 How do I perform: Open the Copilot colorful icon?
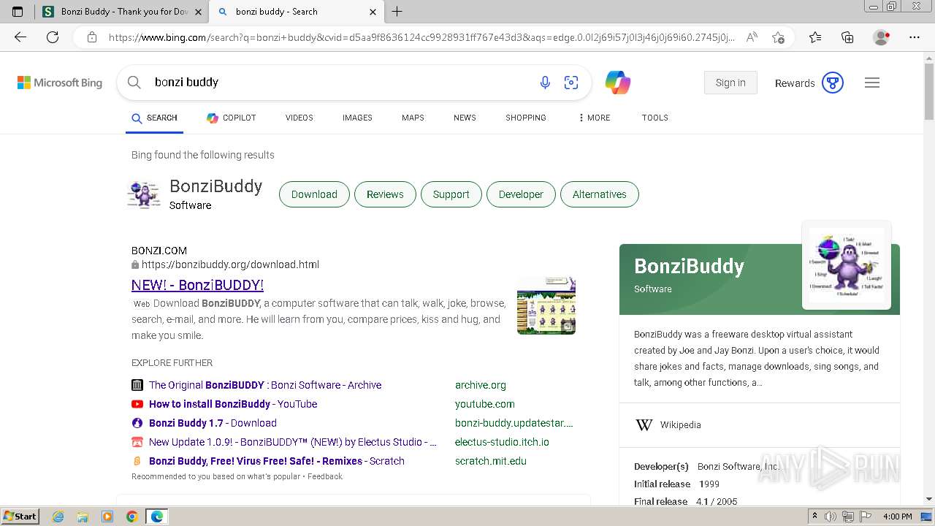tap(618, 83)
